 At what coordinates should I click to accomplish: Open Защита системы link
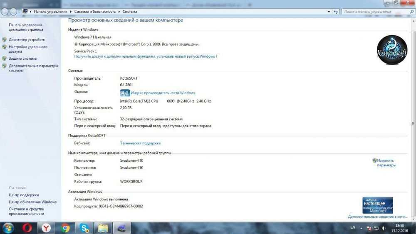[23, 58]
